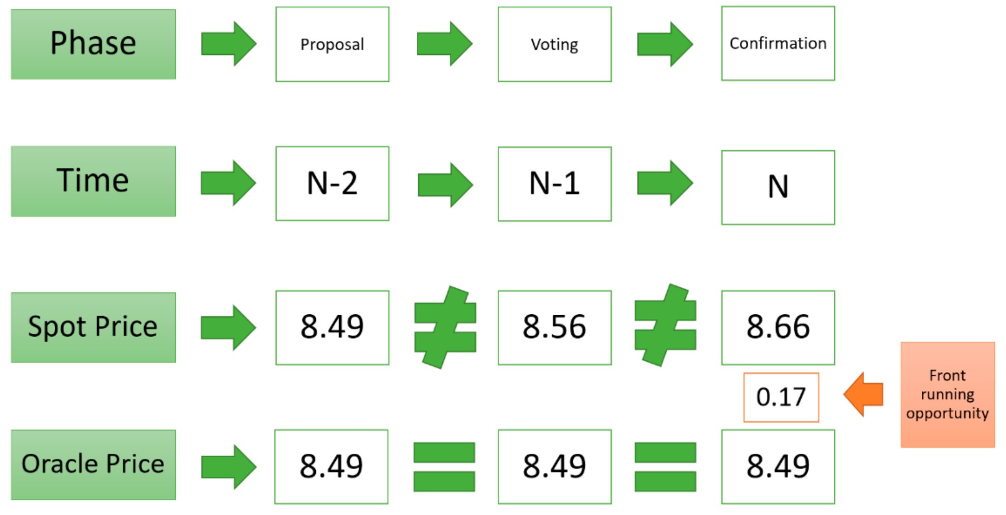Click the equals sign after first Oracle 8.49

tap(444, 466)
